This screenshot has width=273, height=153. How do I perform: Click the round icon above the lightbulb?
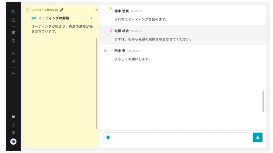pos(13,116)
